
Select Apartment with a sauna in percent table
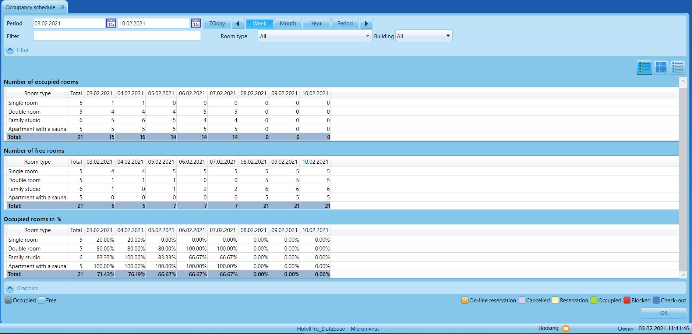tap(37, 266)
